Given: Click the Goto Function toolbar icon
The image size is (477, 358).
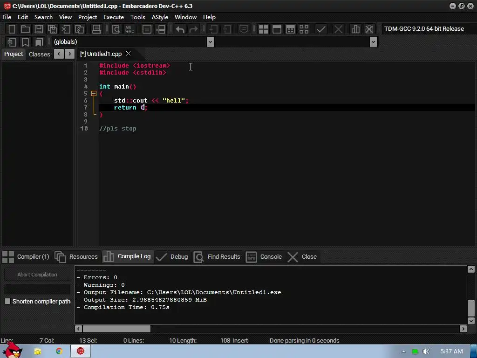Looking at the screenshot, I should click(147, 29).
